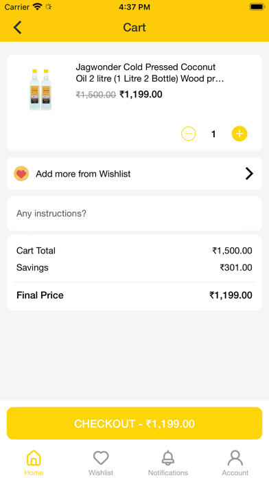Image resolution: width=269 pixels, height=478 pixels.
Task: Switch to the Home tab
Action: tap(34, 462)
